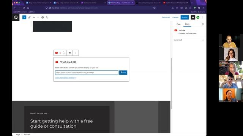Click the browser address bar
The height and width of the screenshot is (136, 243).
coord(101,8)
